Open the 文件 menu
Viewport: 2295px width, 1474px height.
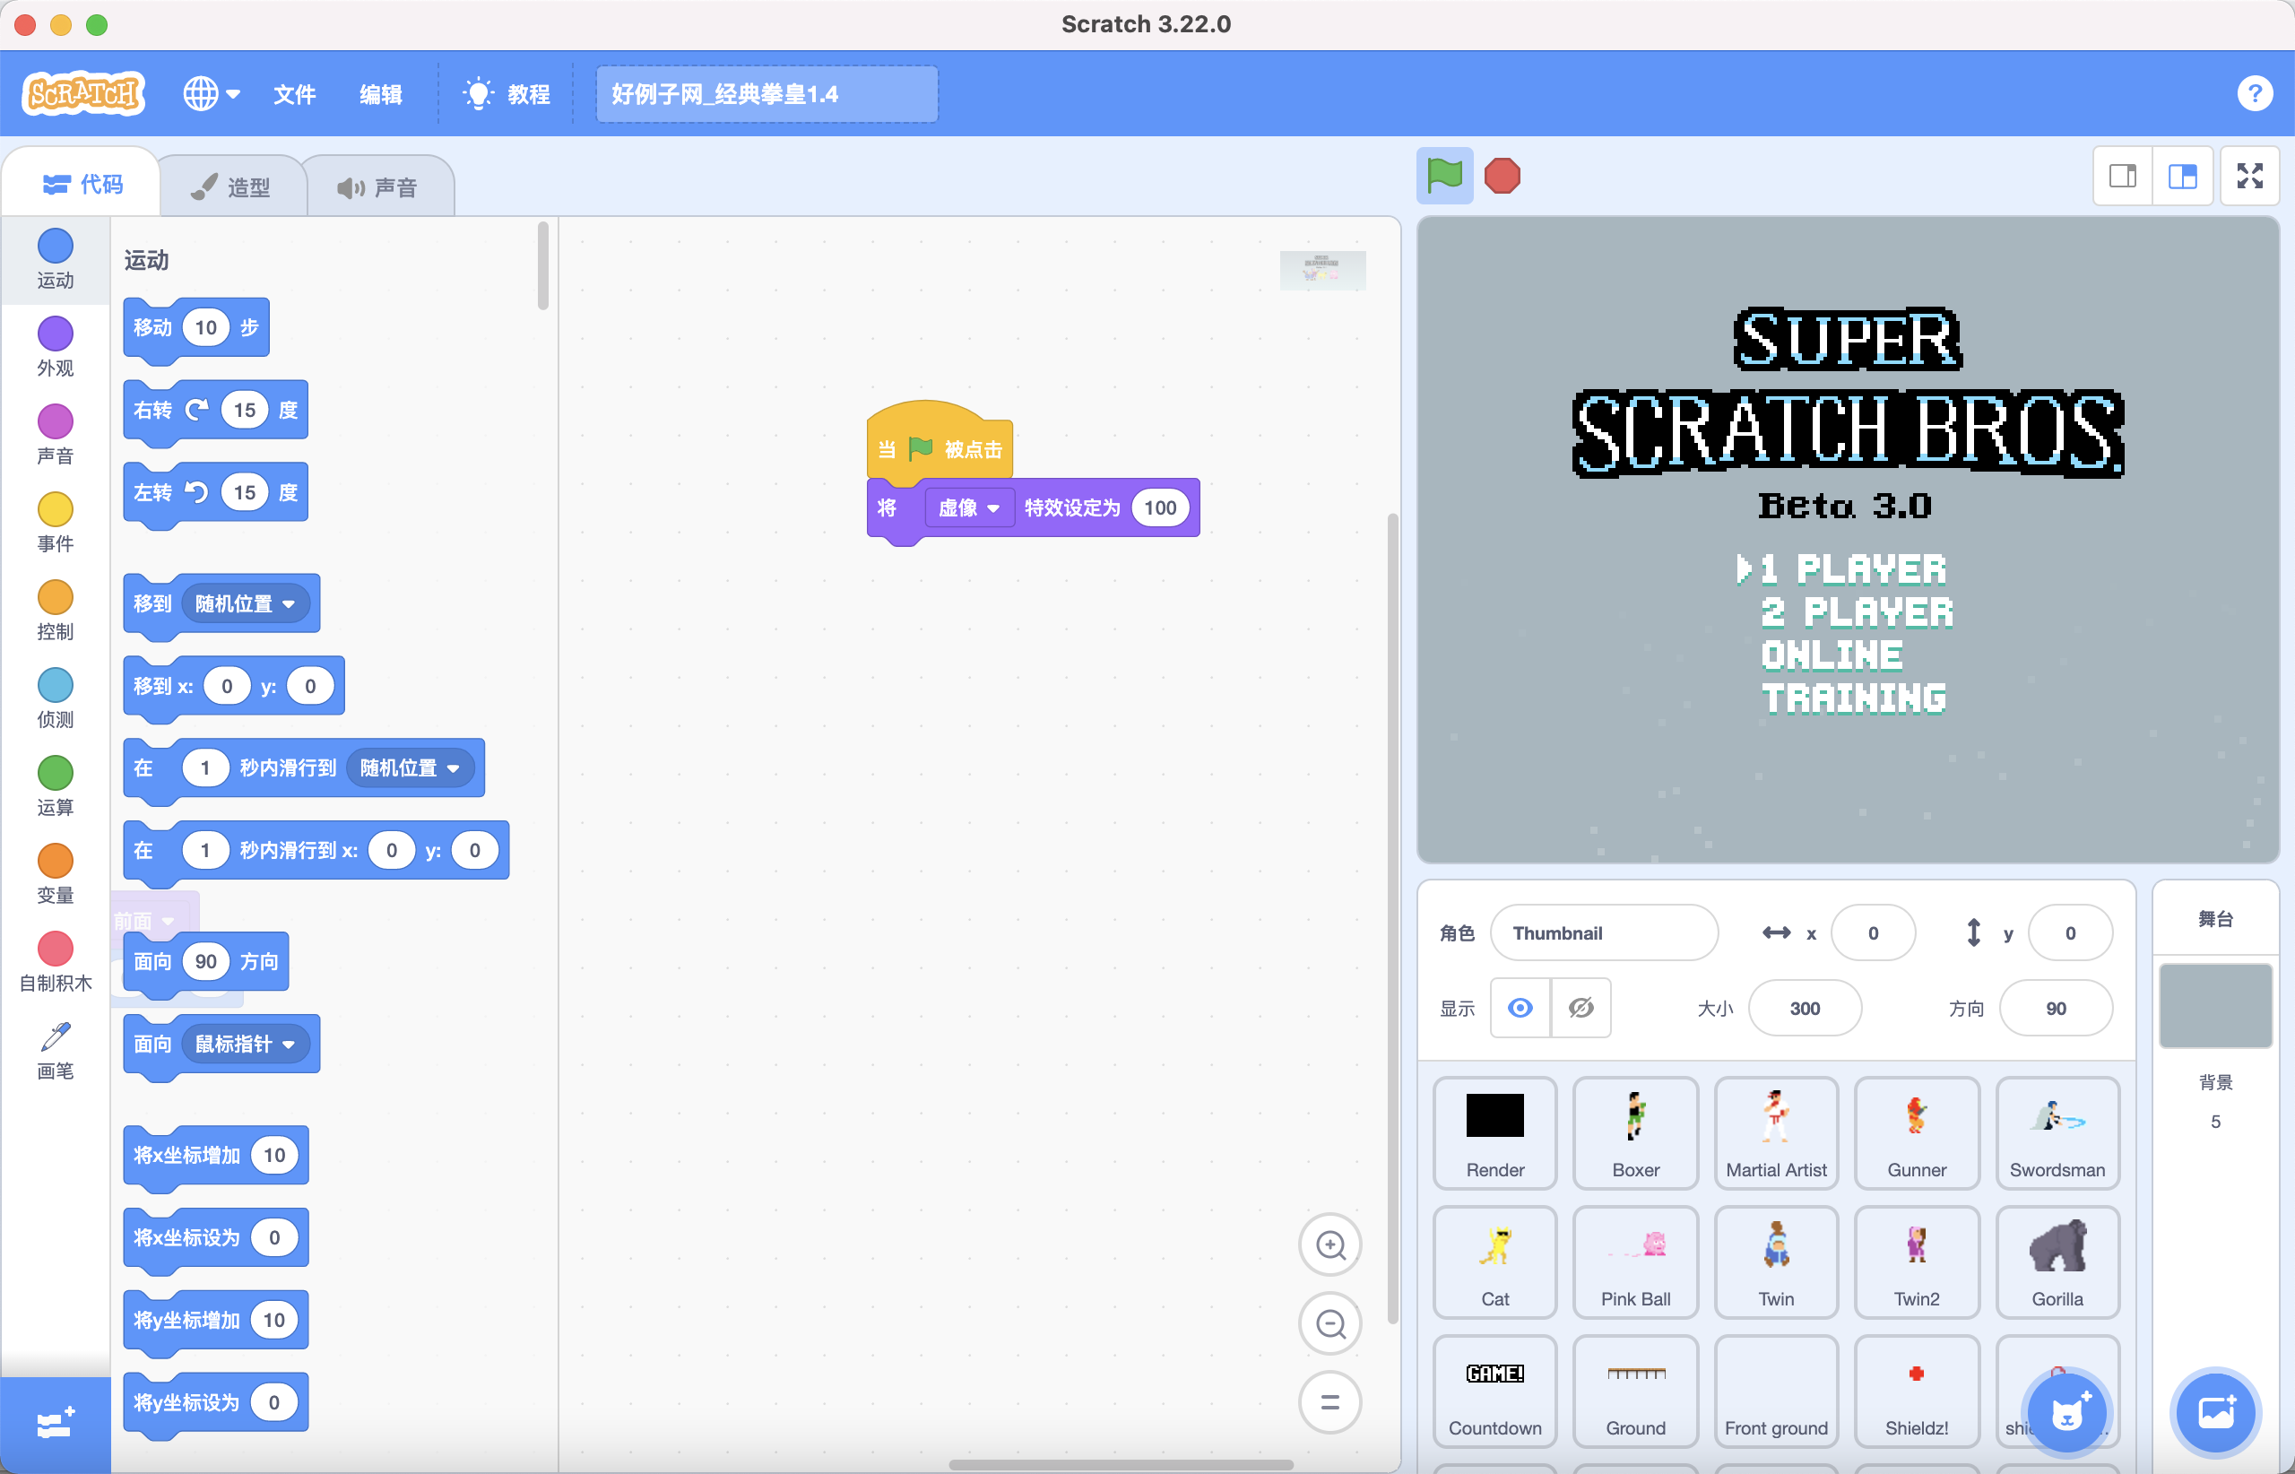tap(295, 94)
